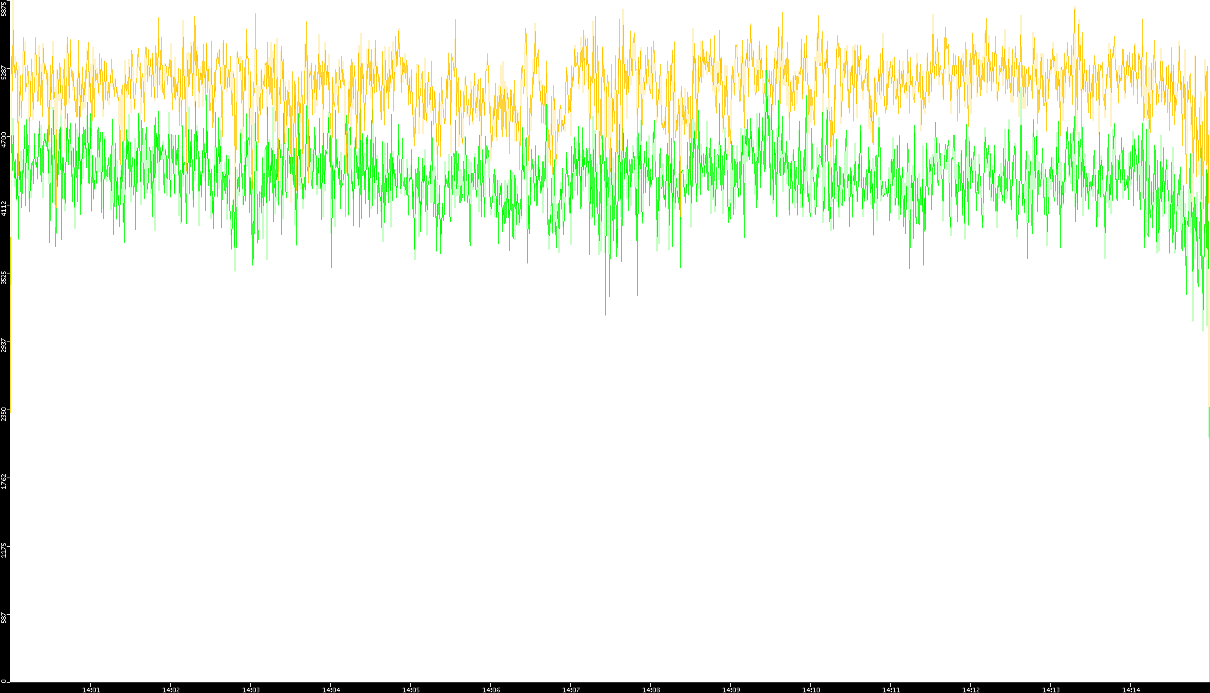Select the 14:05 time marker
The height and width of the screenshot is (693, 1210).
coord(411,690)
